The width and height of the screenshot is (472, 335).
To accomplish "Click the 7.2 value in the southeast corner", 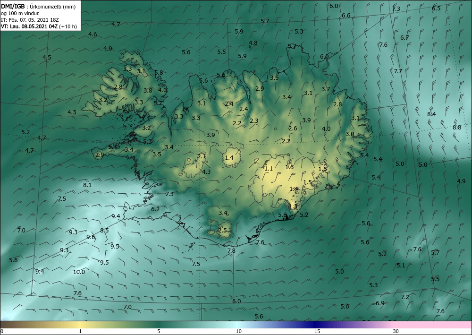I will tap(405, 297).
